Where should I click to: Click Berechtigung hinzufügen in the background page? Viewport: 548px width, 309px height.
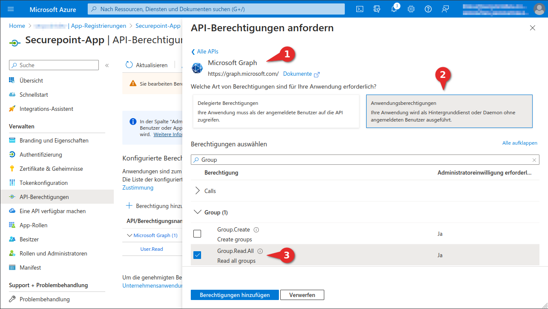153,206
